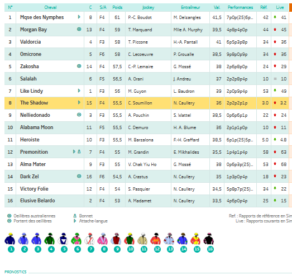Image resolution: width=292 pixels, height=275 pixels.
Task: Click the black jockey silk number 16
Action: tap(209, 239)
